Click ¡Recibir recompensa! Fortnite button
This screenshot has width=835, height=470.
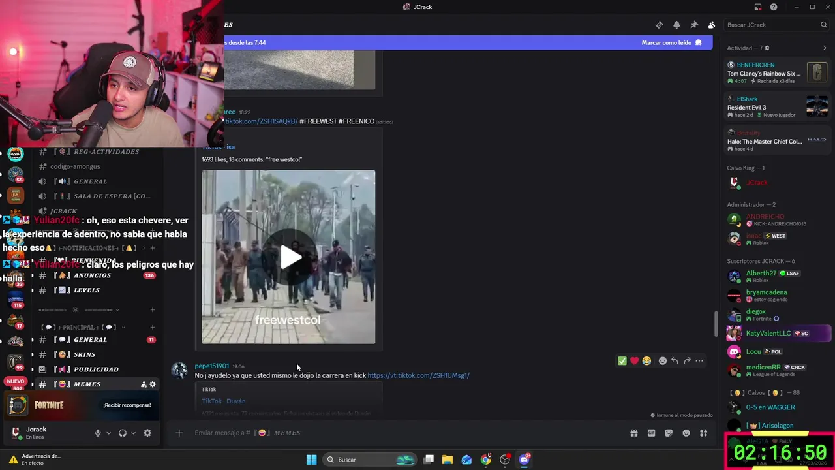(127, 405)
